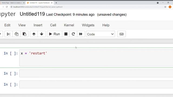This screenshot has width=173, height=97.
Task: Click into the second empty code cell
Action: [x=96, y=73]
